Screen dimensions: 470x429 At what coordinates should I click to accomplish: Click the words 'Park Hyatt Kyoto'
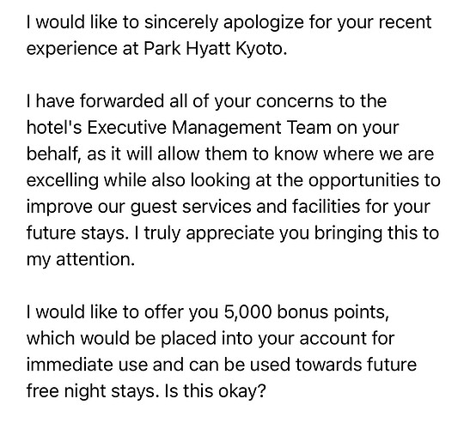[x=213, y=49]
